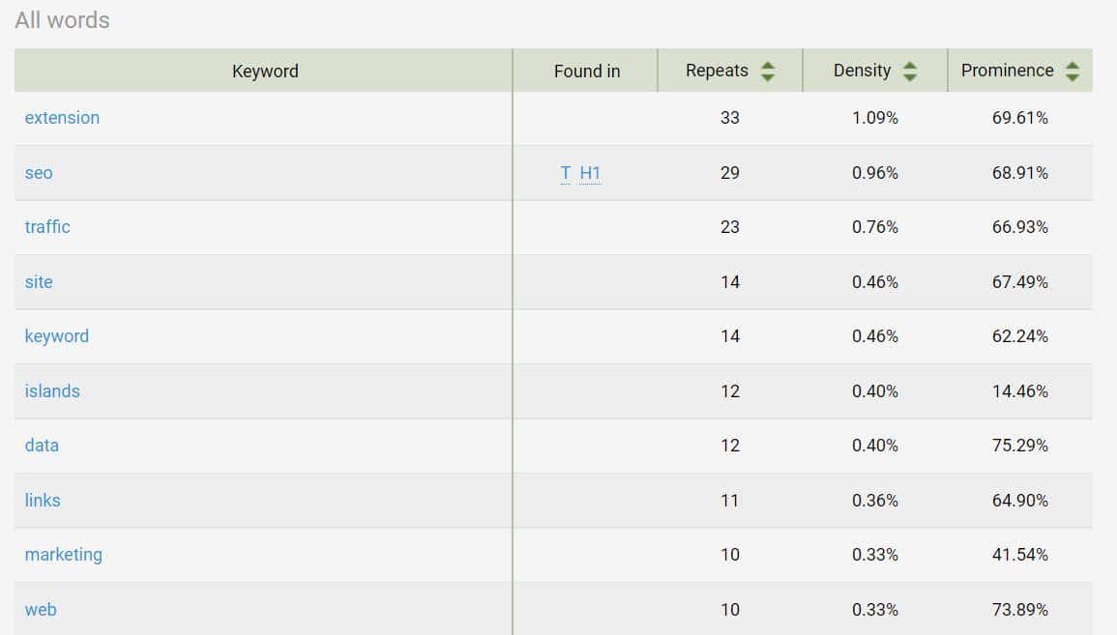Select repeats value 10 in web row

pos(730,609)
